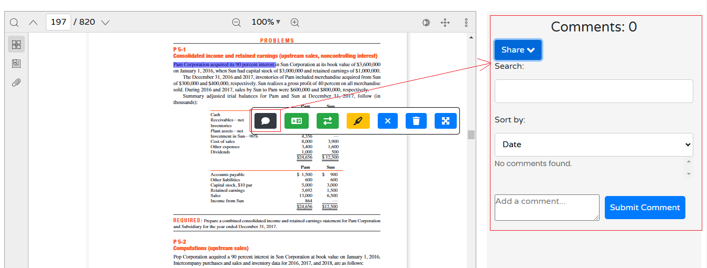
Task: Edit the page number field showing 197
Action: pyautogui.click(x=58, y=22)
